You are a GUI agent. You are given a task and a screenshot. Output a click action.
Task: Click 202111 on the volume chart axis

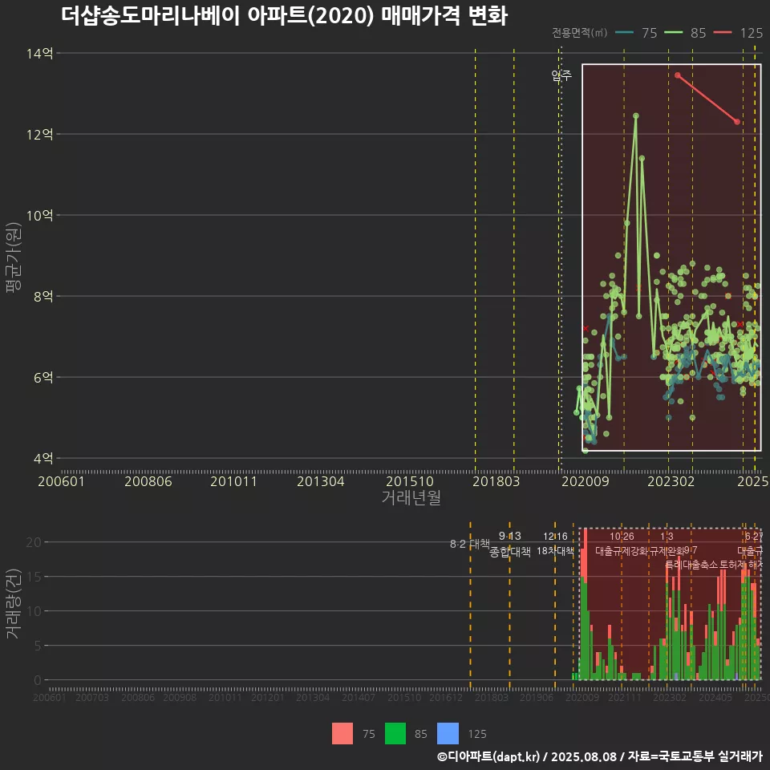pos(625,697)
